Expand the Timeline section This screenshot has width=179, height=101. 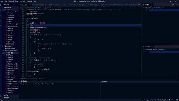click(10, 98)
